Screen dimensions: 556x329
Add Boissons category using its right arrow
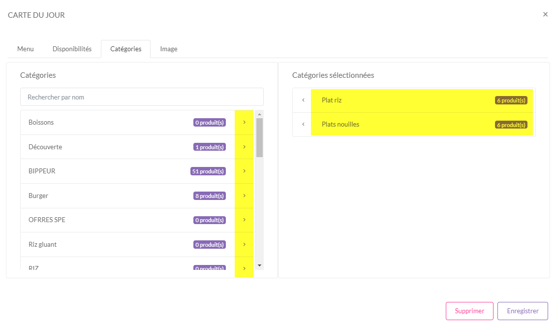coord(244,122)
